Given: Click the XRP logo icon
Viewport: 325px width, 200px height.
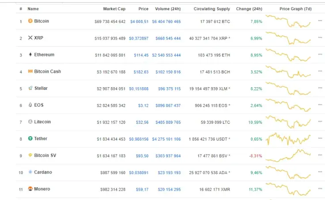Looking at the screenshot, I should click(30, 38).
